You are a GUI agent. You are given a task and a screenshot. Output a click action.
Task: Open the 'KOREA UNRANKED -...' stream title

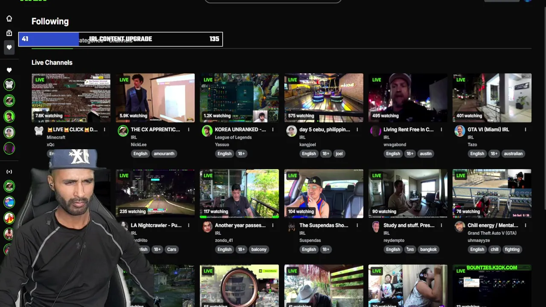click(x=240, y=130)
